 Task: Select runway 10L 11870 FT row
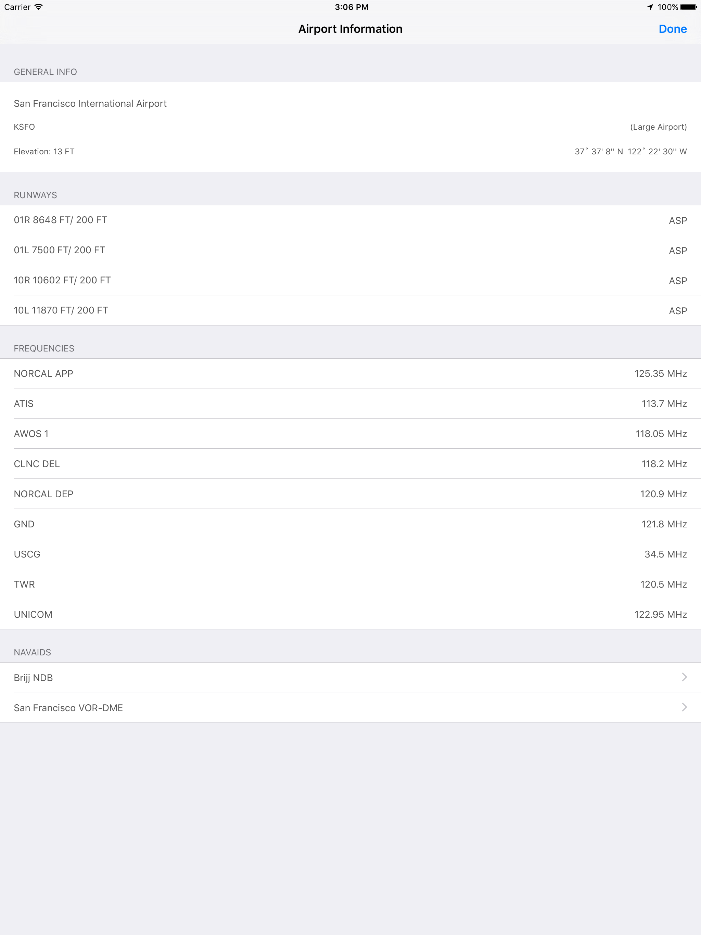(x=350, y=310)
